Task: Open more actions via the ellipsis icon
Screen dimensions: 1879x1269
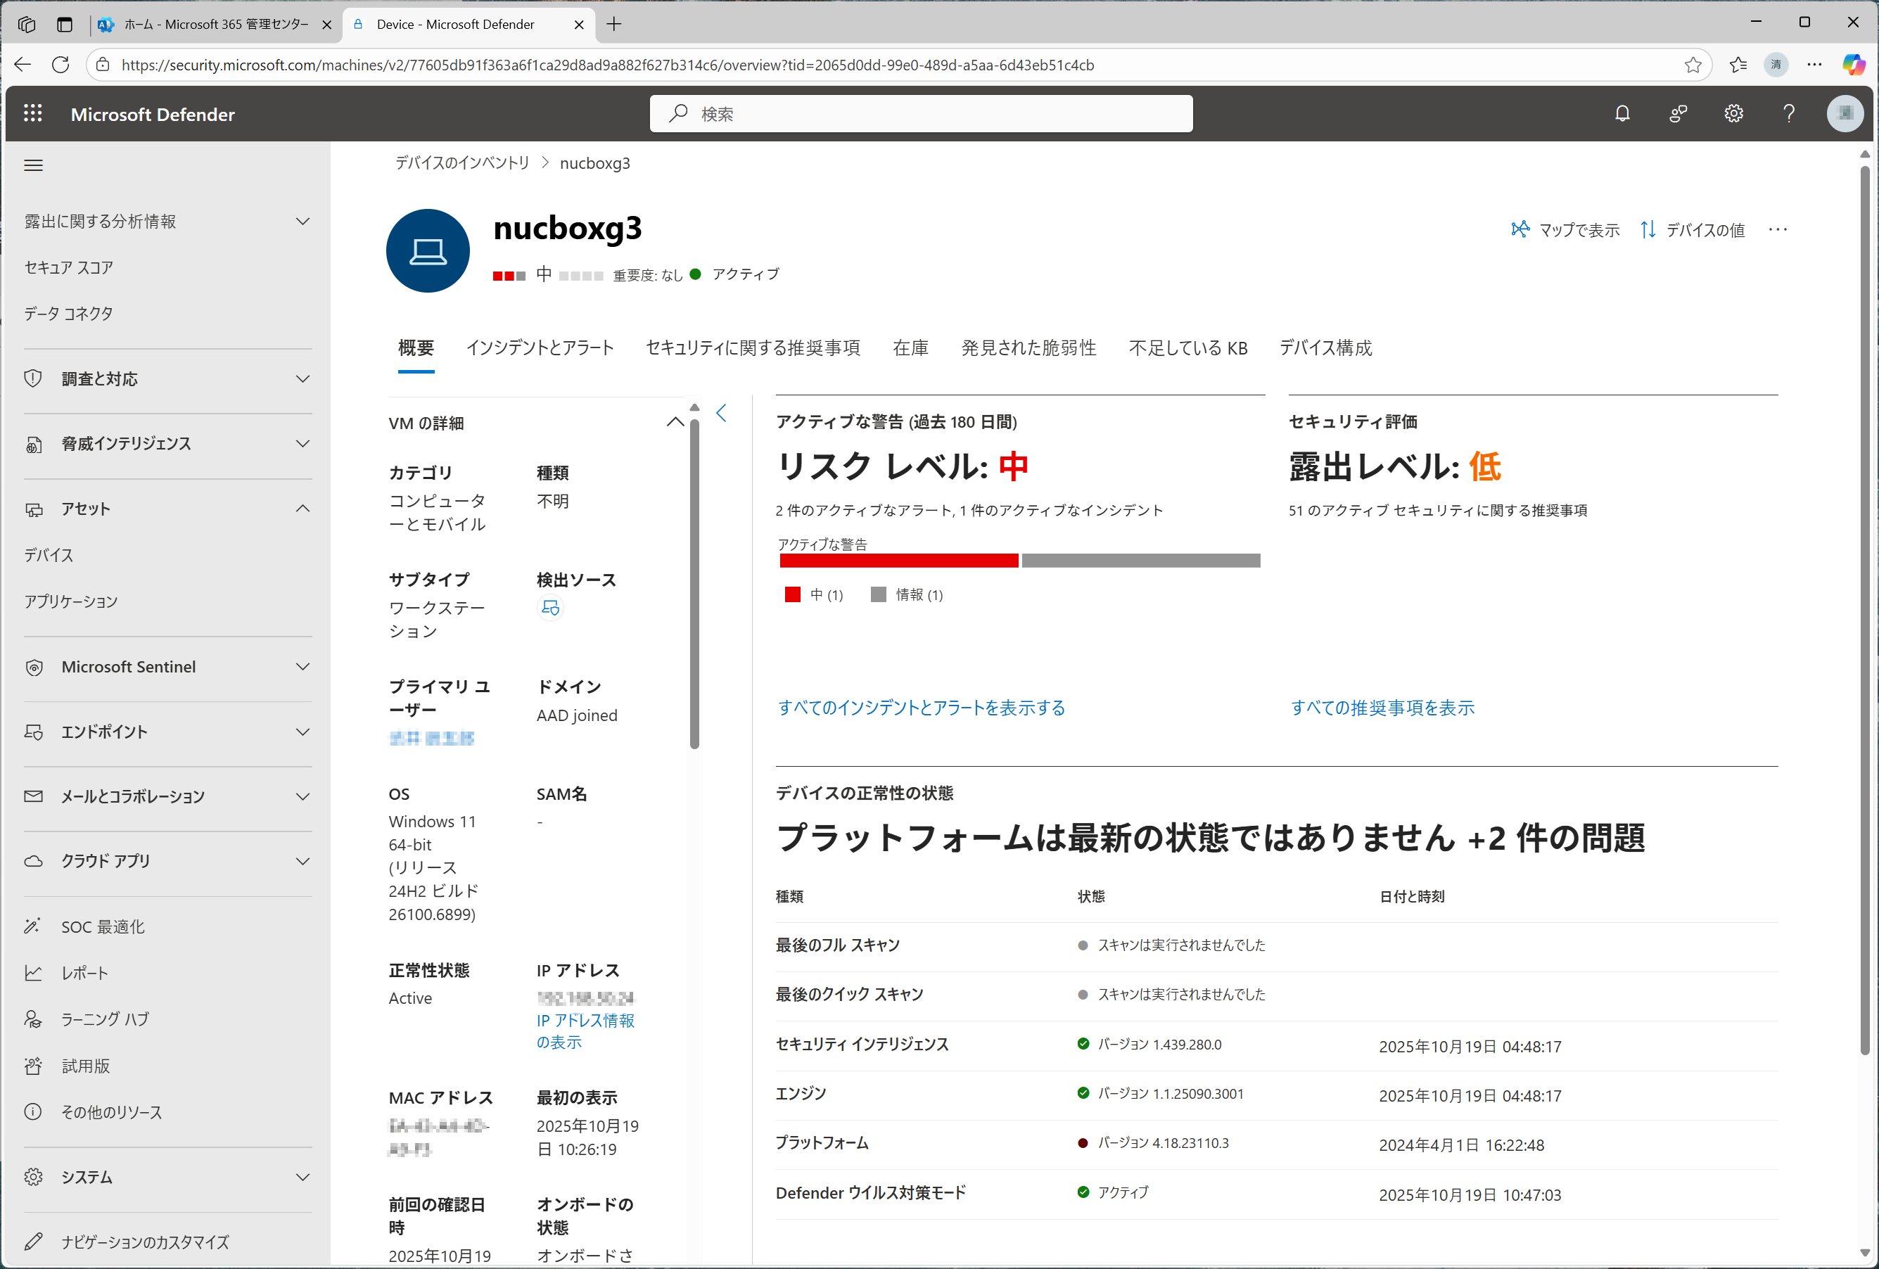Action: pos(1778,229)
